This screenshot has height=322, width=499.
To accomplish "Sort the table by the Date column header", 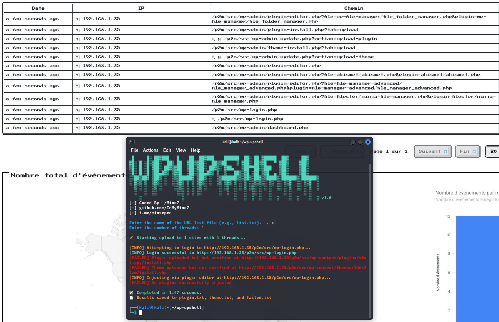I will pyautogui.click(x=38, y=8).
